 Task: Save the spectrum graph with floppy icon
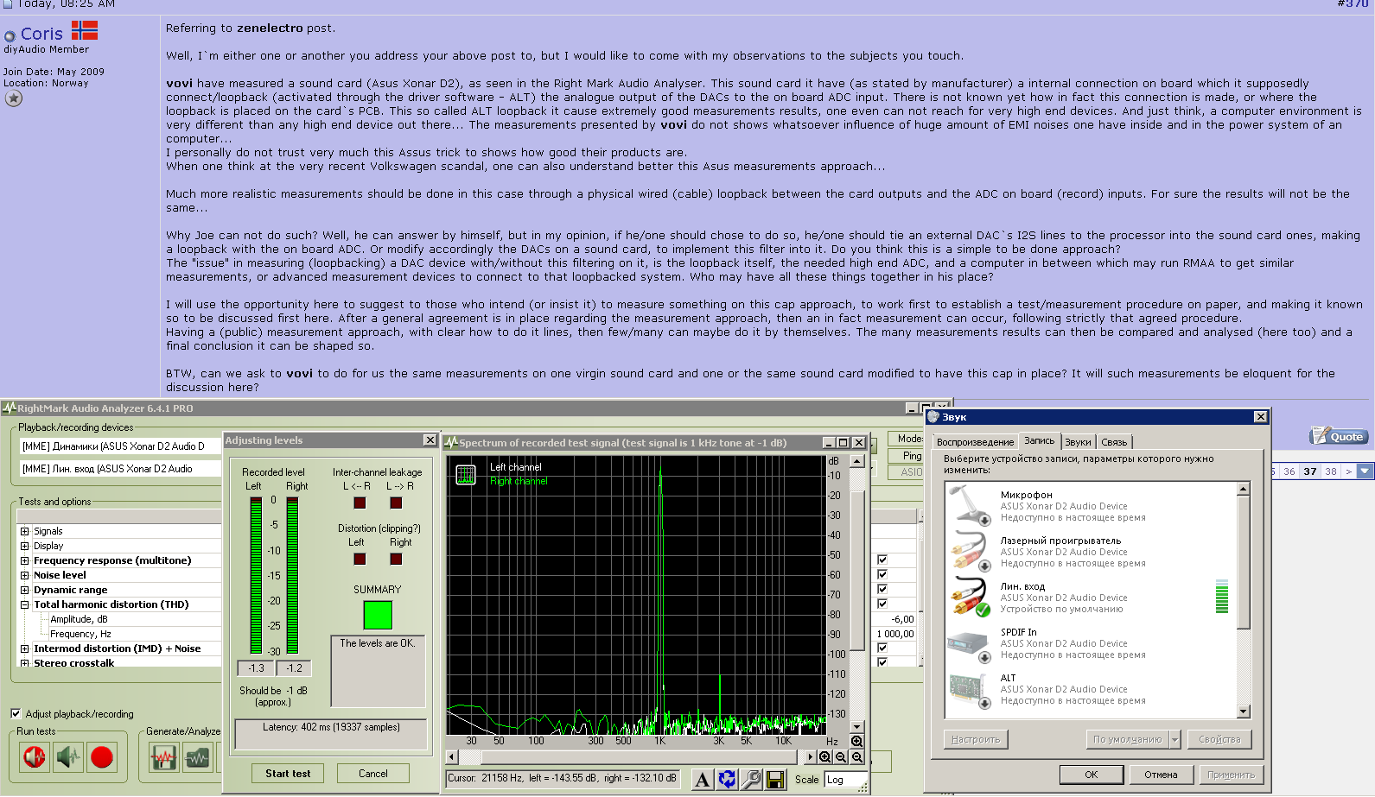[x=775, y=779]
